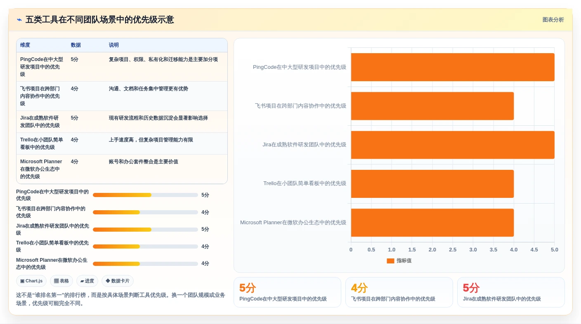Click the 图表分析 label in header
The width and height of the screenshot is (581, 324).
(x=553, y=20)
